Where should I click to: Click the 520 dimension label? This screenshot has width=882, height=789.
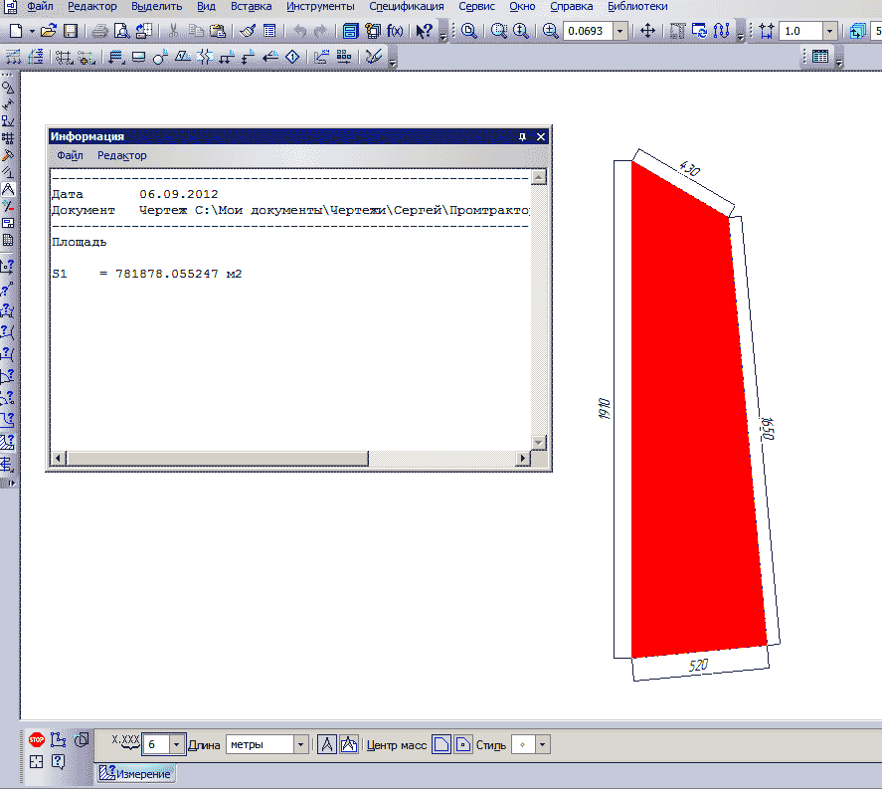click(699, 666)
